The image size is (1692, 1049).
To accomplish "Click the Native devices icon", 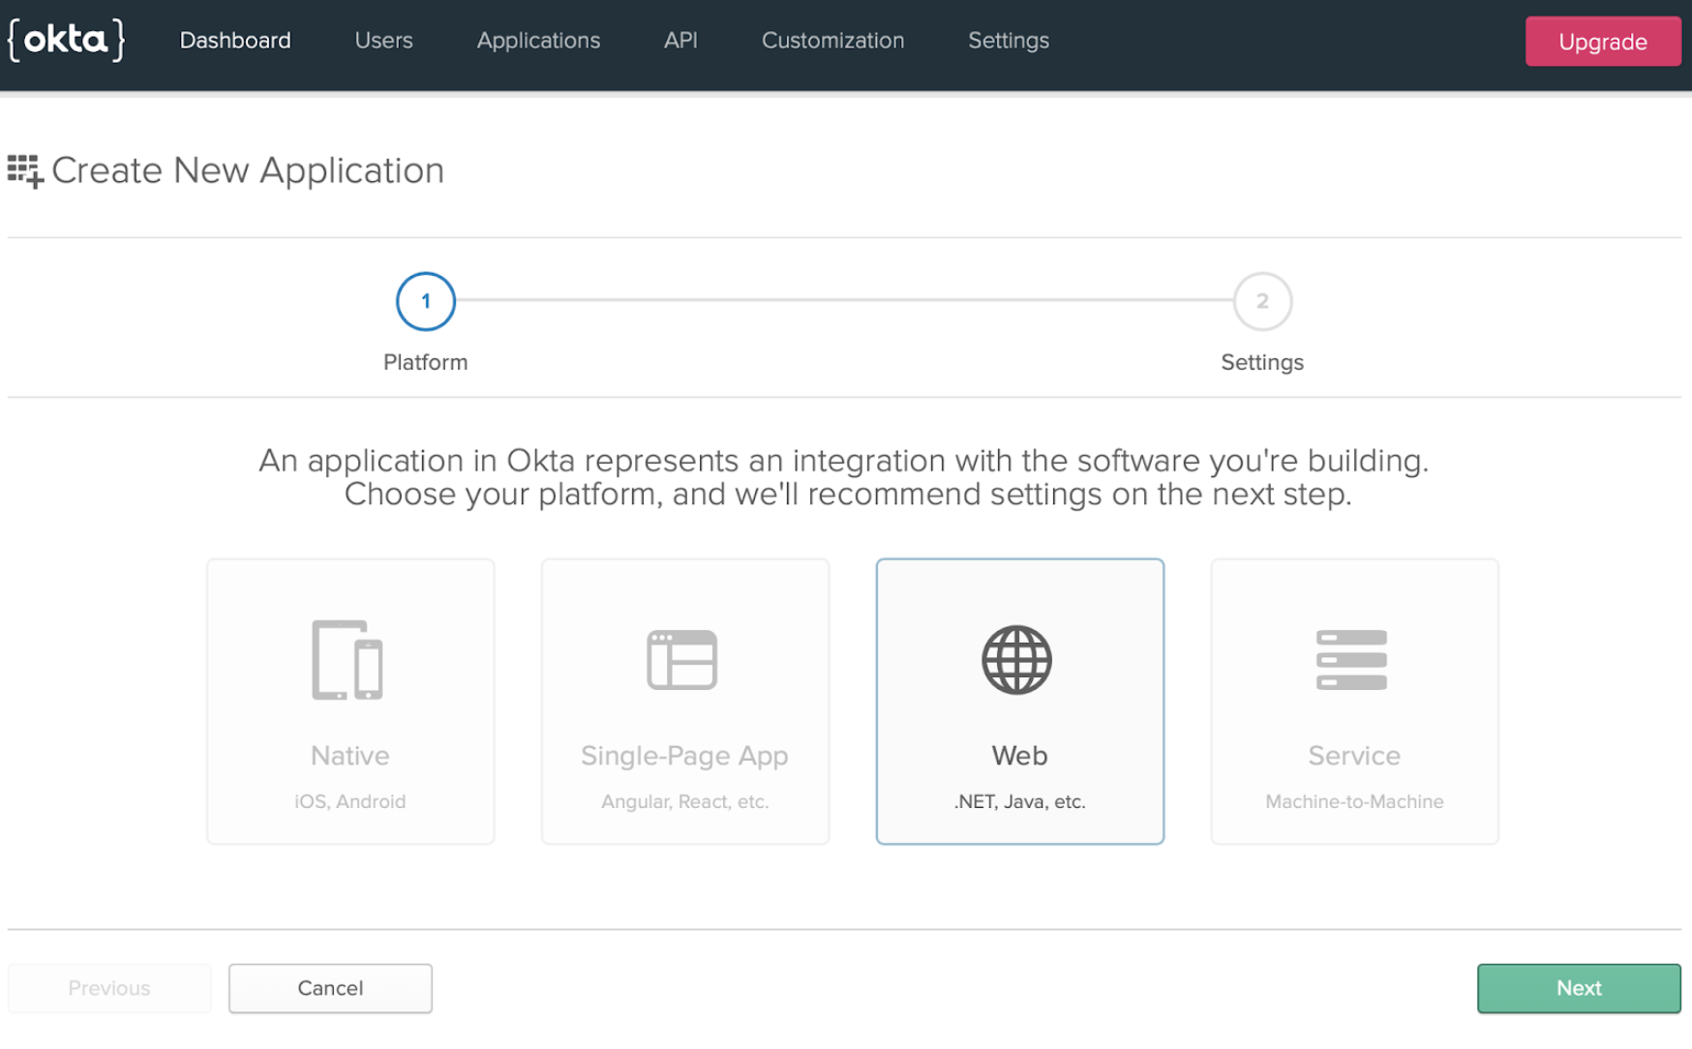I will (347, 660).
